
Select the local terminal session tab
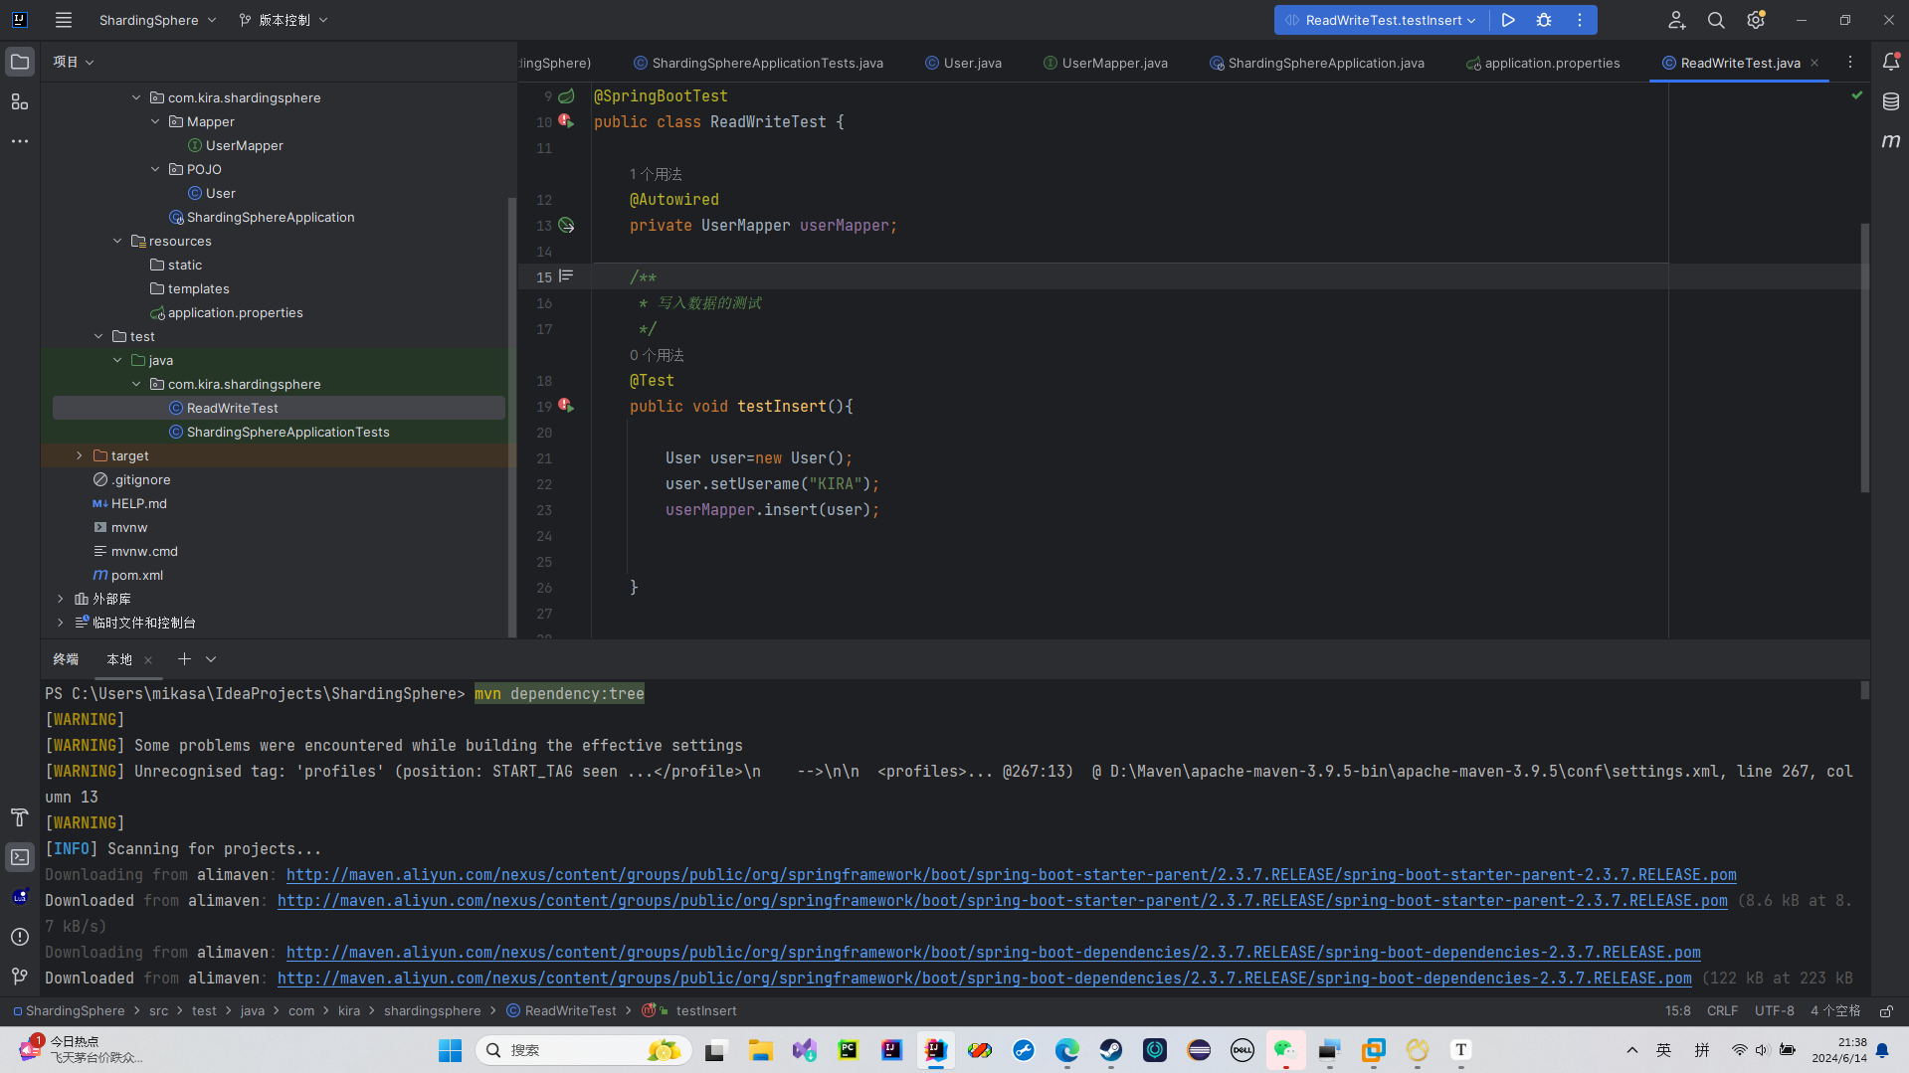pos(119,659)
